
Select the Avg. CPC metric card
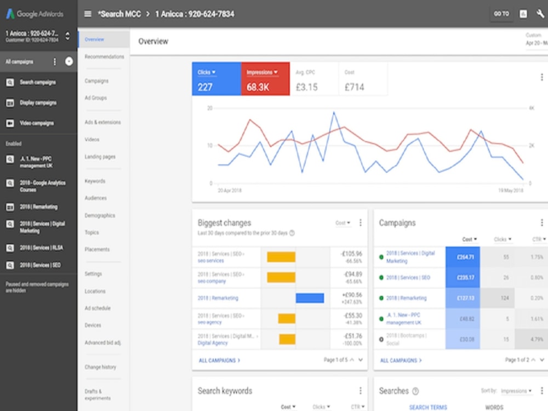coord(314,79)
